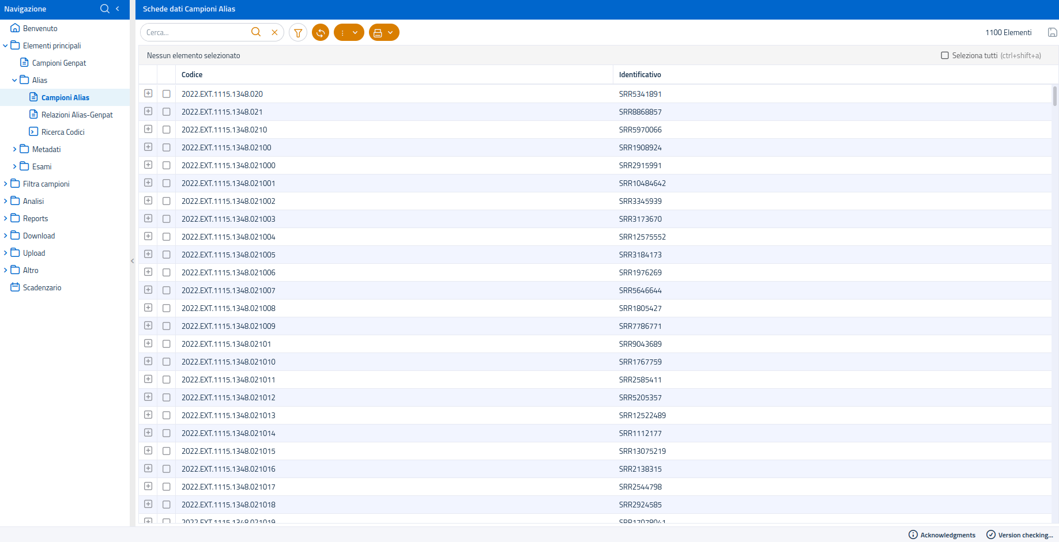Tick the checkbox for 2022.EXT.1115.1348.021010
This screenshot has height=542, width=1059.
(167, 362)
